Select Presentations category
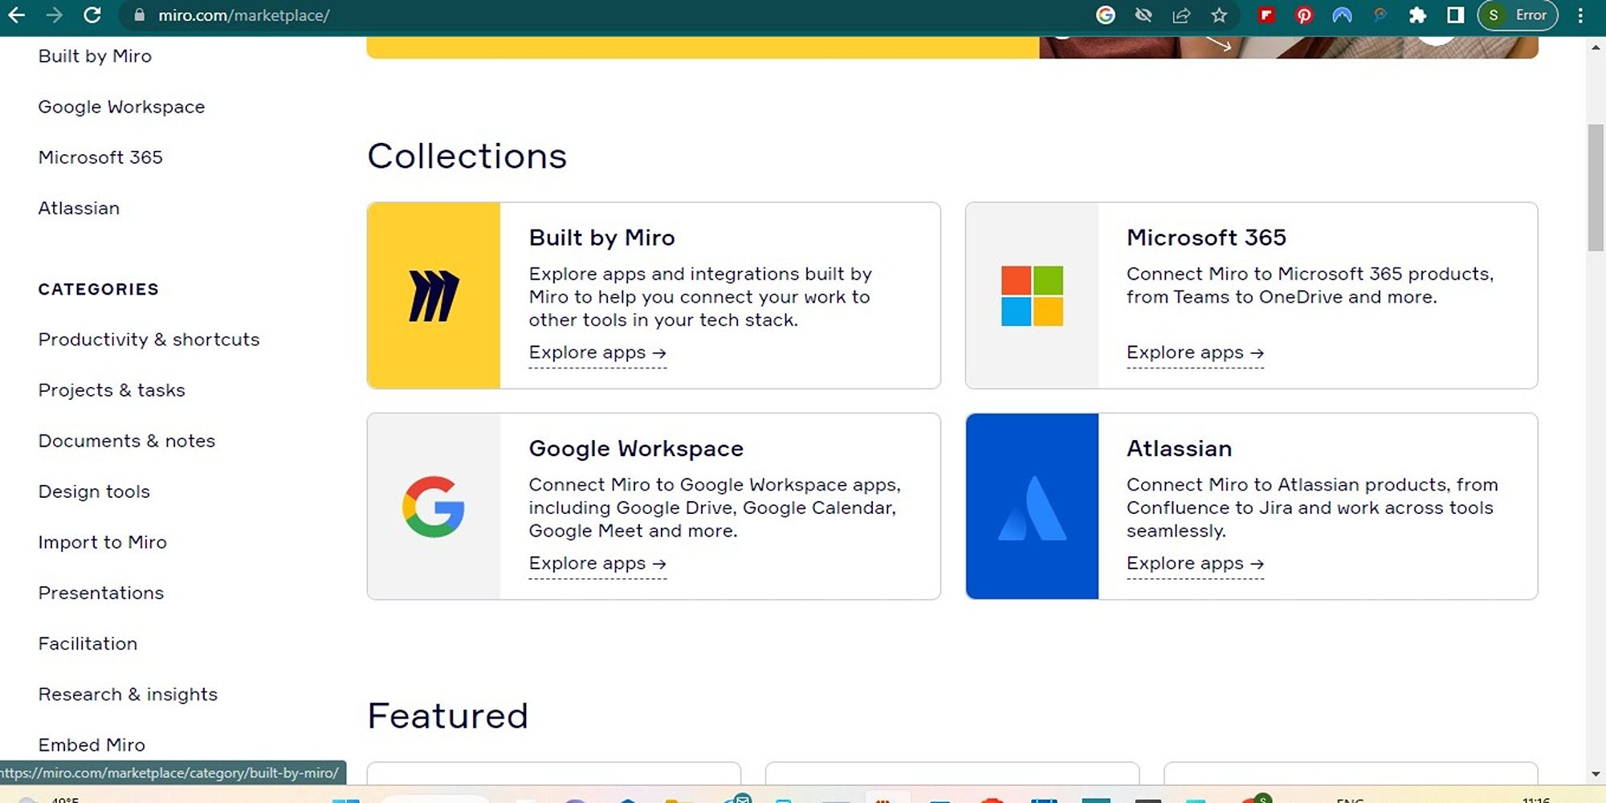The image size is (1606, 803). (x=101, y=593)
